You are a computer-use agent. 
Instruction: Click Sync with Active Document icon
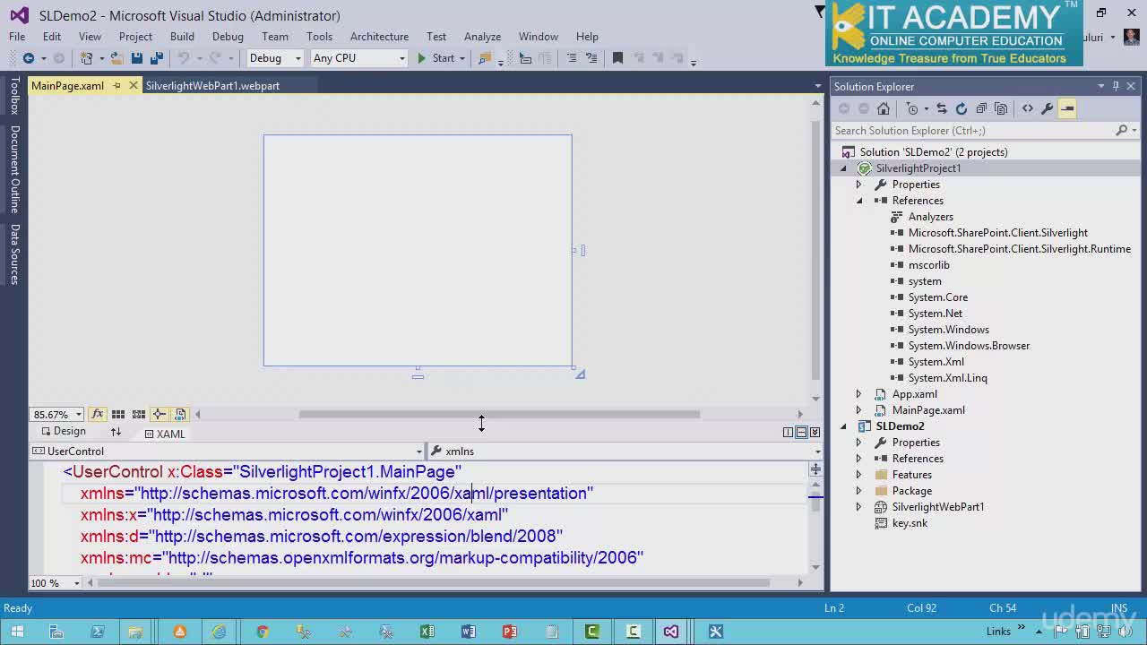pyautogui.click(x=942, y=108)
